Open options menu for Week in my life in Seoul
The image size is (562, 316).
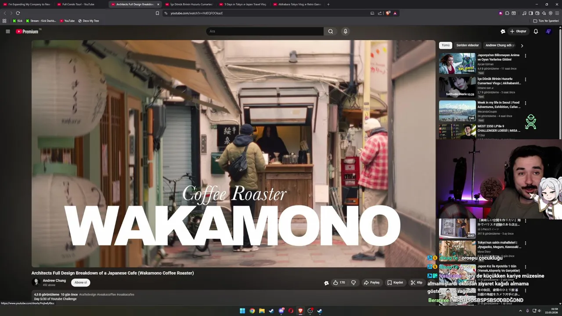(525, 103)
